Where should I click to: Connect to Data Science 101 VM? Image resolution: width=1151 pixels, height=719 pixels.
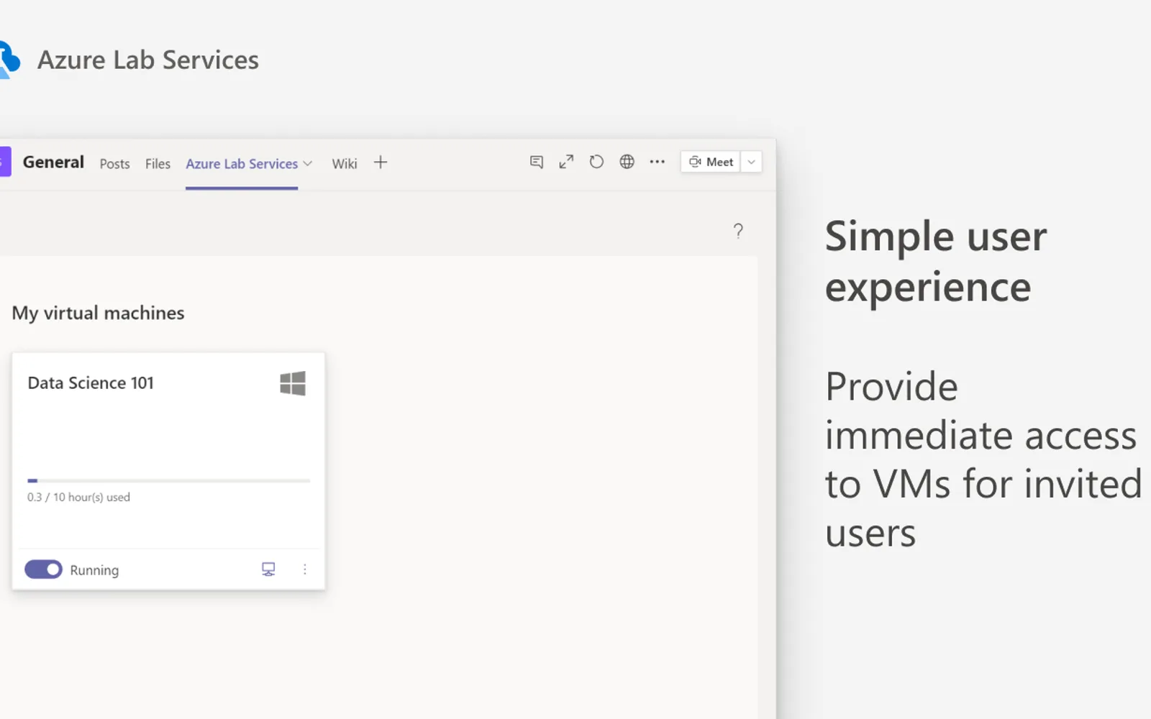tap(268, 569)
